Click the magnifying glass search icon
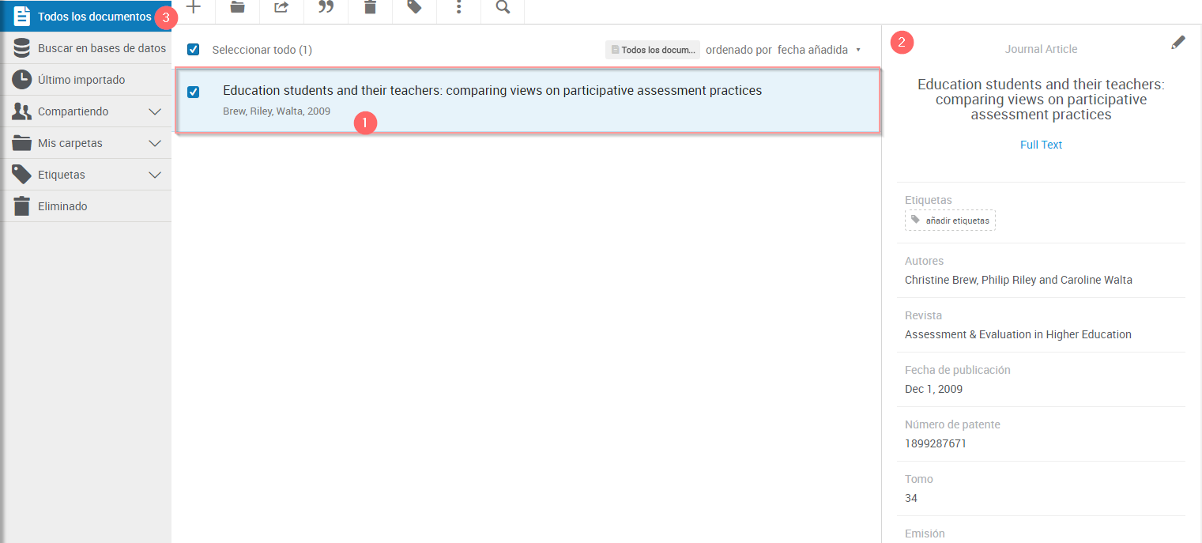Screen dimensions: 1202x543 tap(503, 7)
